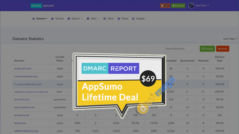Click the megaphone icon beside Alerts
This screenshot has width=239, height=134.
pyautogui.click(x=105, y=18)
